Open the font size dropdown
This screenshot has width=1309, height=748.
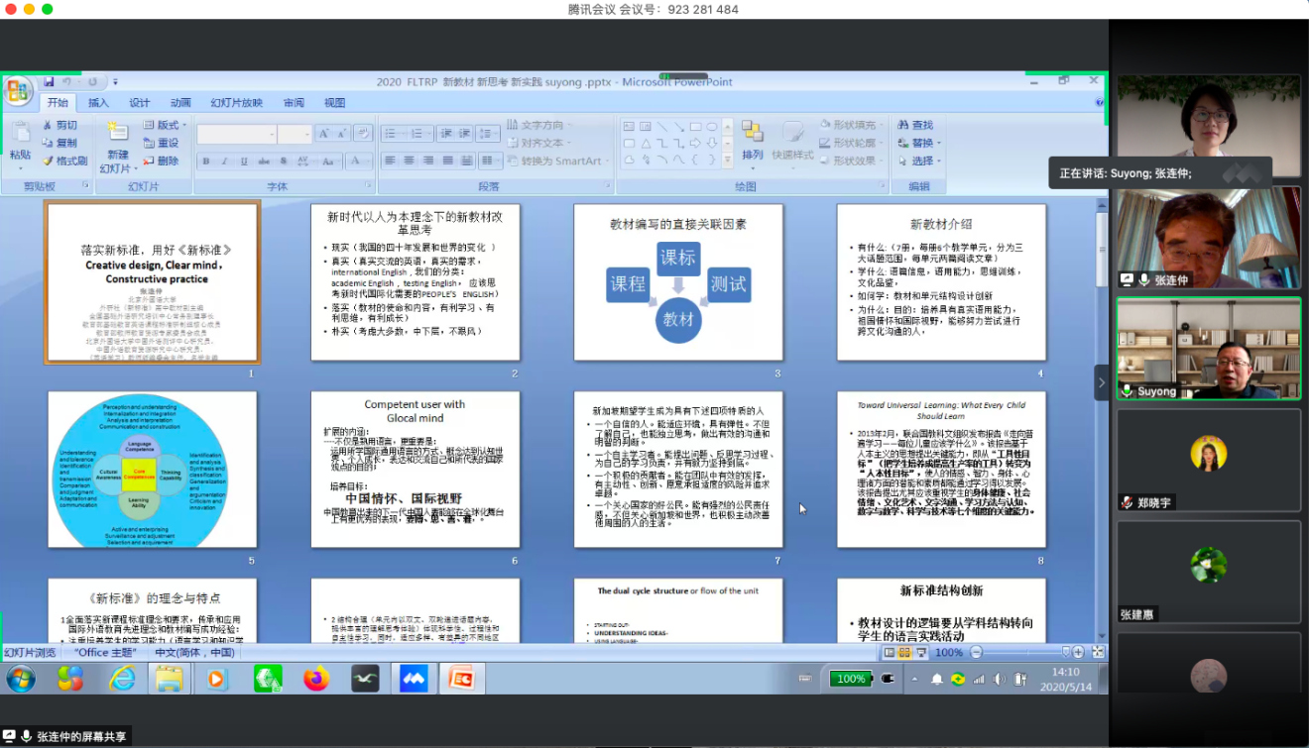pos(307,135)
